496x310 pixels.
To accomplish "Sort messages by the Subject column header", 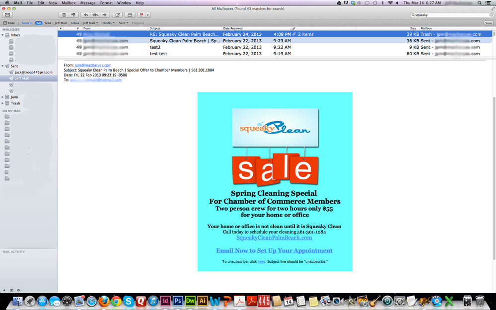I will click(x=155, y=28).
